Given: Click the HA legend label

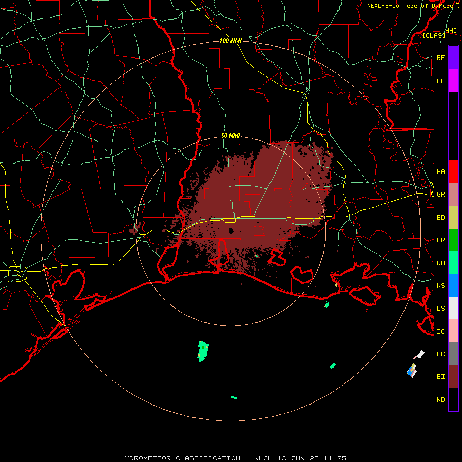Looking at the screenshot, I should pos(440,171).
